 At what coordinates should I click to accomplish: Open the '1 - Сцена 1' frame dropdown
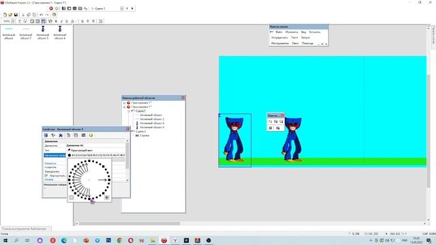point(122,8)
